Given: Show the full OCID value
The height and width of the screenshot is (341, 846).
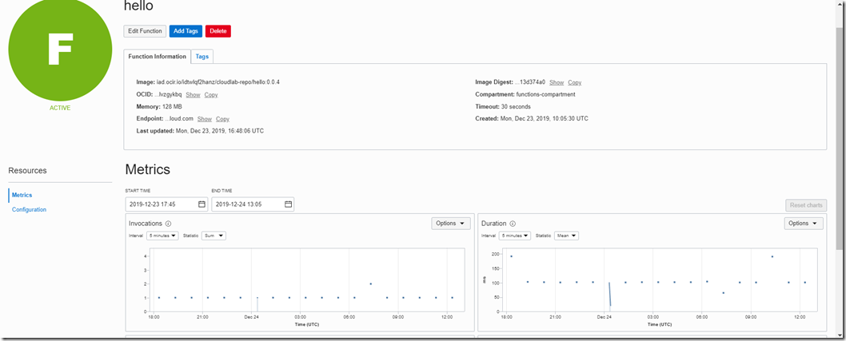Looking at the screenshot, I should [x=193, y=94].
